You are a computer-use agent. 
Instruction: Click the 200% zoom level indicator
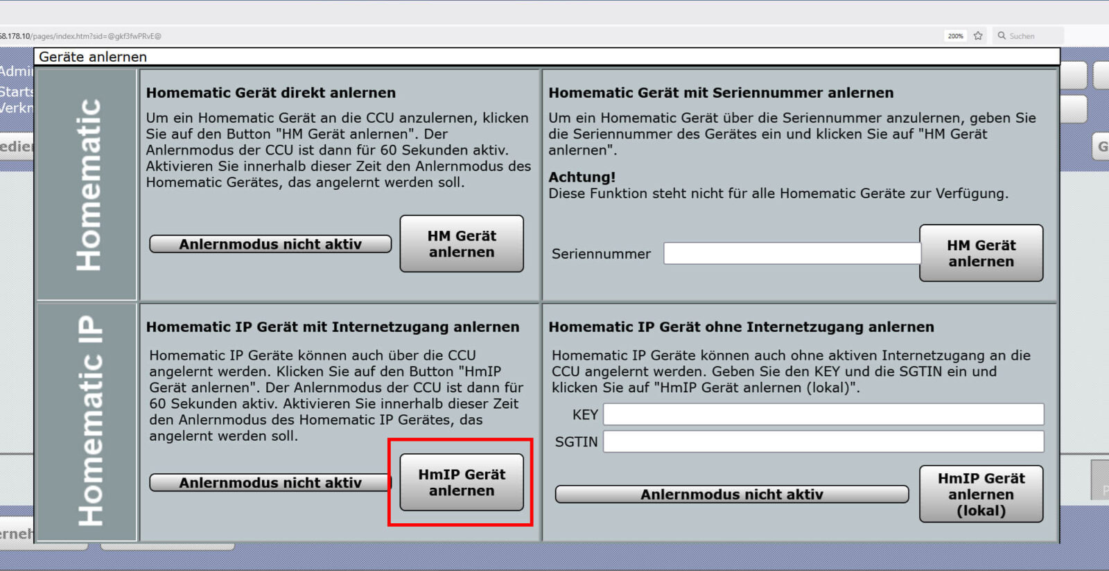pos(955,36)
